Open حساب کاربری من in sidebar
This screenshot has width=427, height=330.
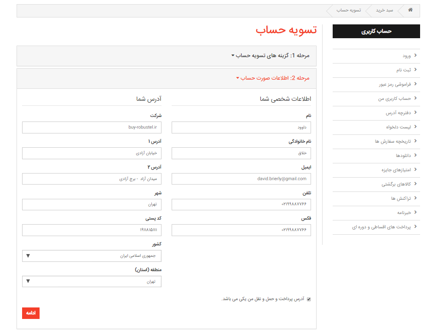(x=394, y=98)
